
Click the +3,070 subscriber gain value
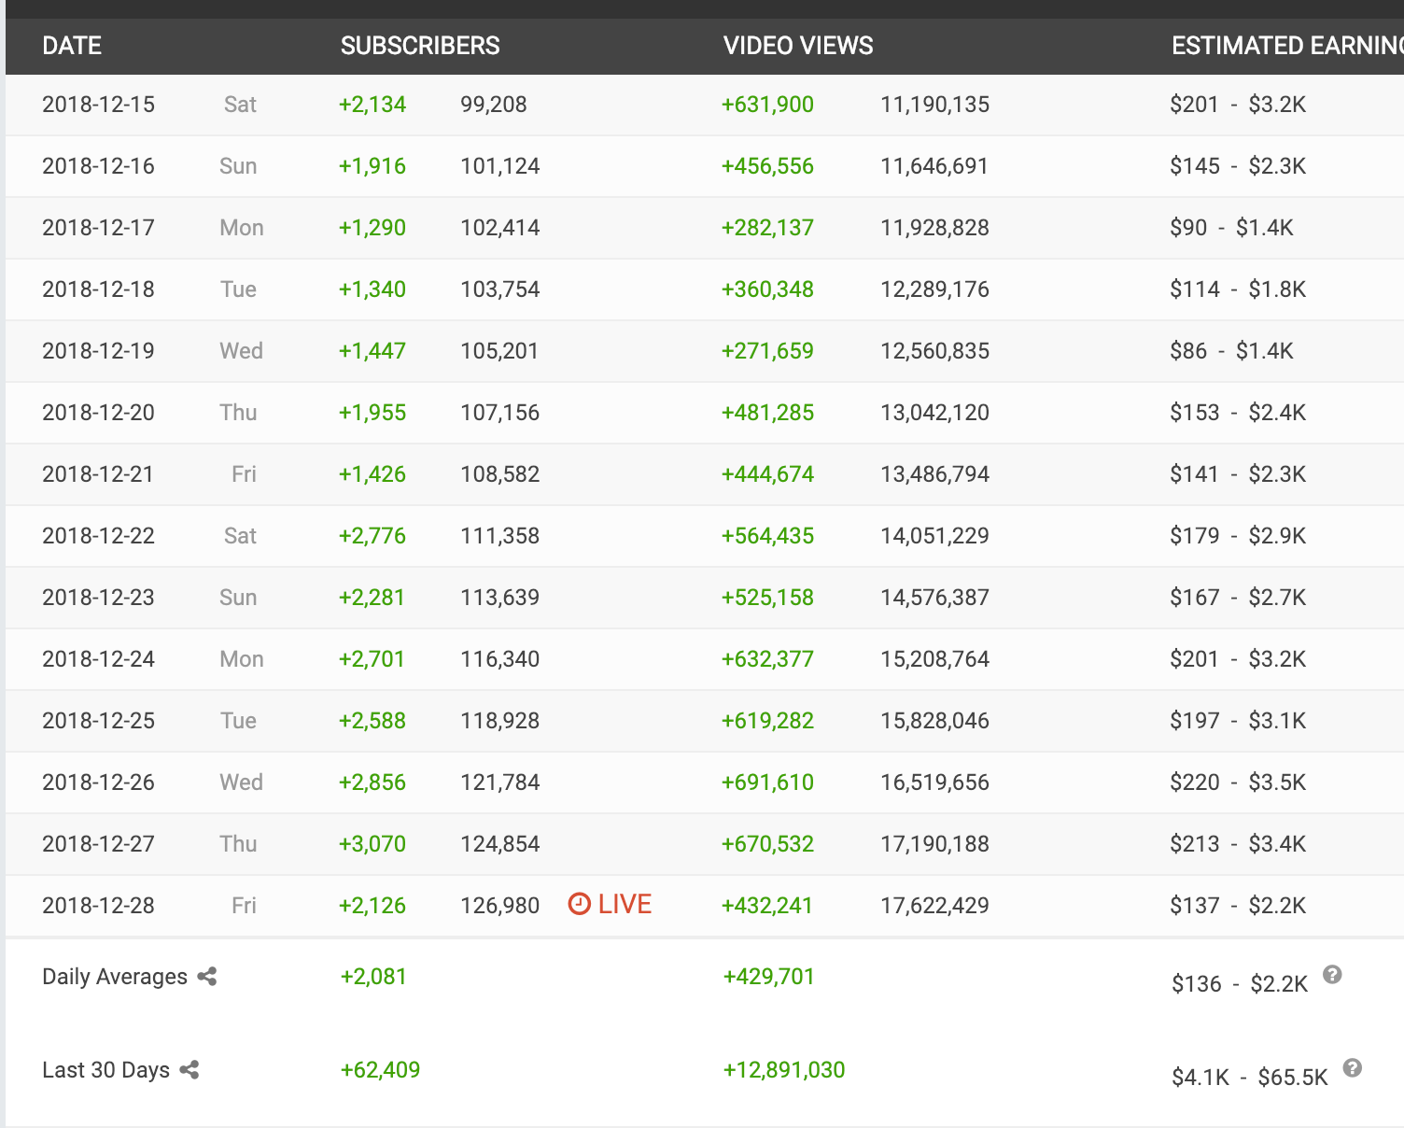[372, 844]
